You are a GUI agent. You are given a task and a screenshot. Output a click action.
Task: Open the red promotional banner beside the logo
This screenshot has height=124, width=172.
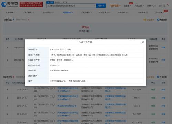click(x=31, y=4)
